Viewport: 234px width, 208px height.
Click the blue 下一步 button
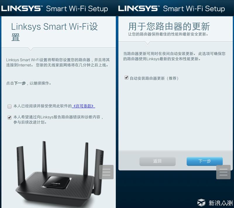point(204,161)
